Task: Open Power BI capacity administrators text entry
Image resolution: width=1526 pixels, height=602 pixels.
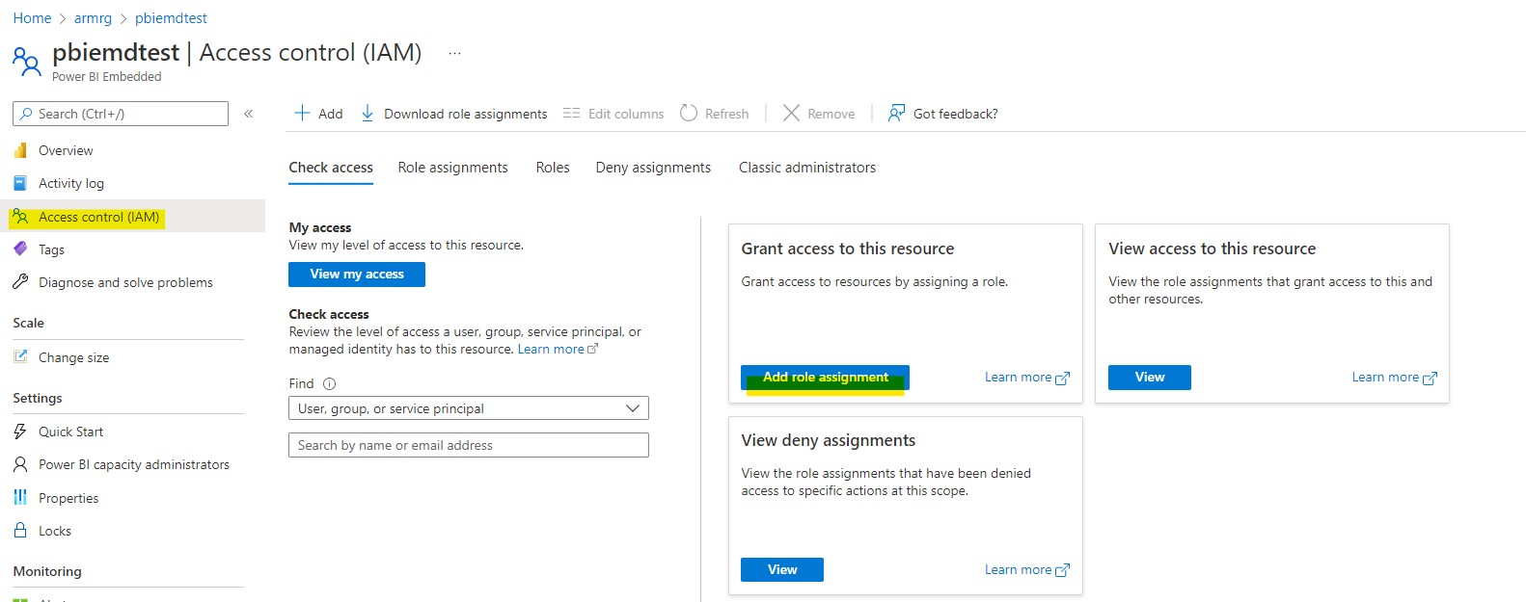Action: [x=134, y=464]
